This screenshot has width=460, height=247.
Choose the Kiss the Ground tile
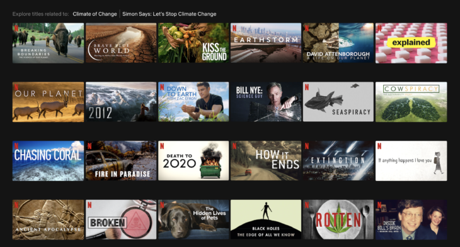193,43
